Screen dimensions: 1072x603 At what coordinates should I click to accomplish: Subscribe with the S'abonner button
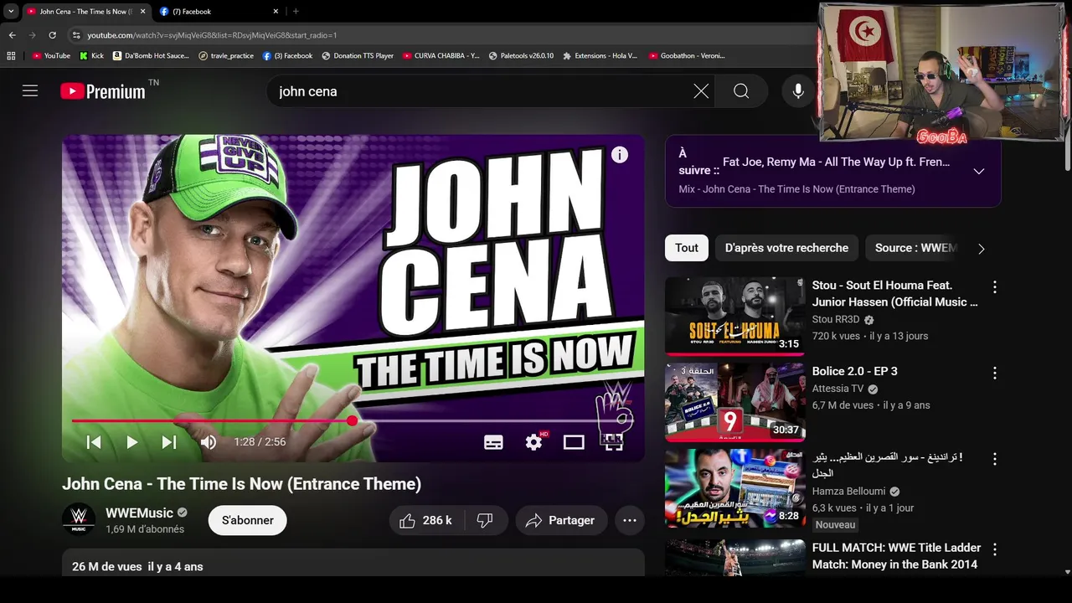click(x=247, y=520)
